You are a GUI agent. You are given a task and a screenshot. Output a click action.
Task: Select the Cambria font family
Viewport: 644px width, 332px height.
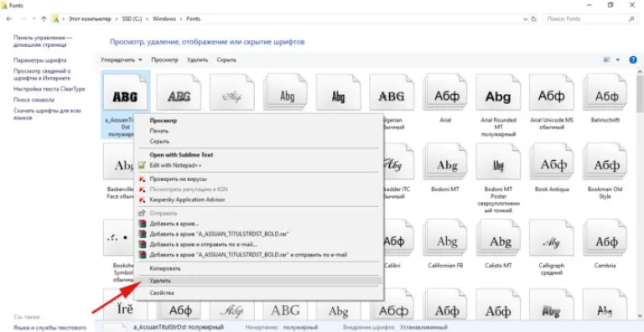(605, 244)
